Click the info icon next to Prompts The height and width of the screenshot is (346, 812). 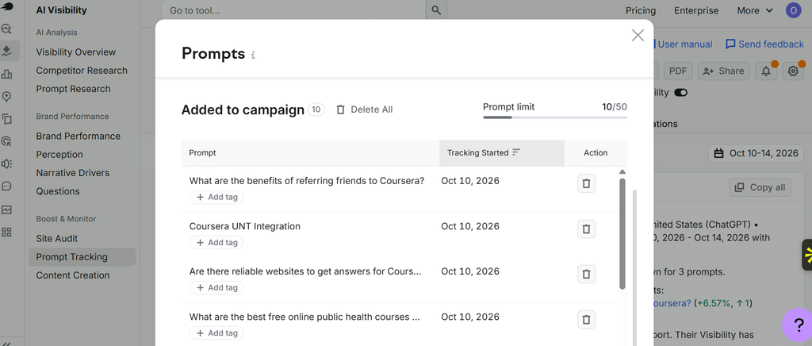253,55
